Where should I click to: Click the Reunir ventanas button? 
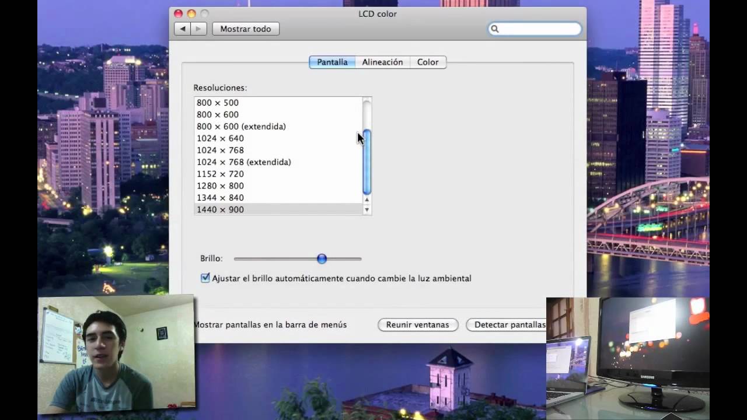point(418,325)
